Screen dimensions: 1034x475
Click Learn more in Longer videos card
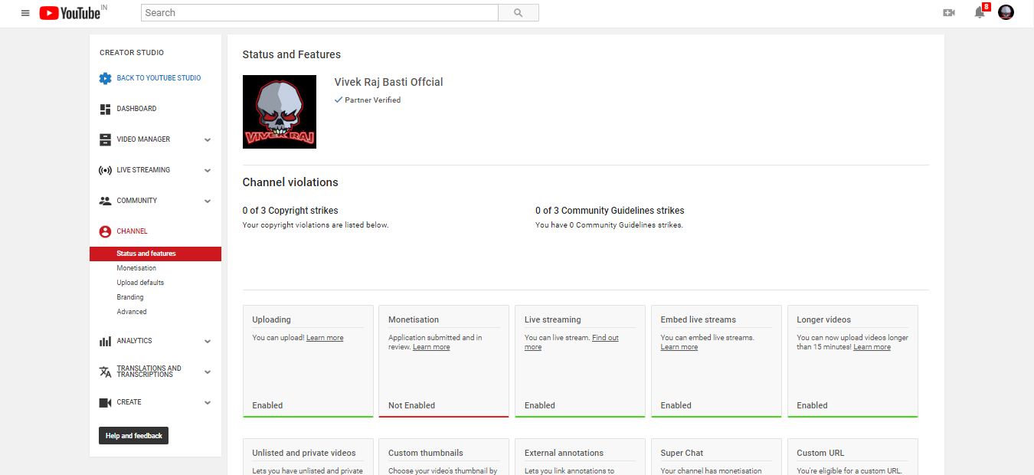pos(872,347)
